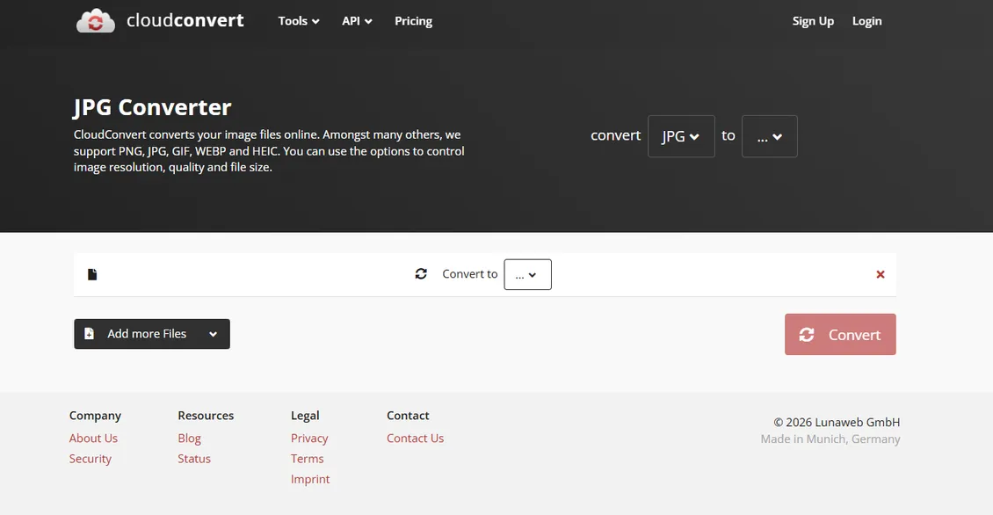Expand the Add more Files dropdown arrow
Screen dimensions: 993x515
click(x=214, y=334)
